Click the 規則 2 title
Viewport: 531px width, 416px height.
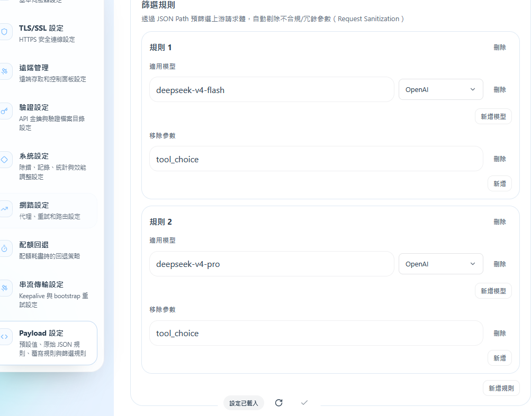pos(160,222)
